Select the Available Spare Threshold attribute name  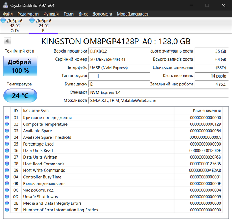click(47, 137)
